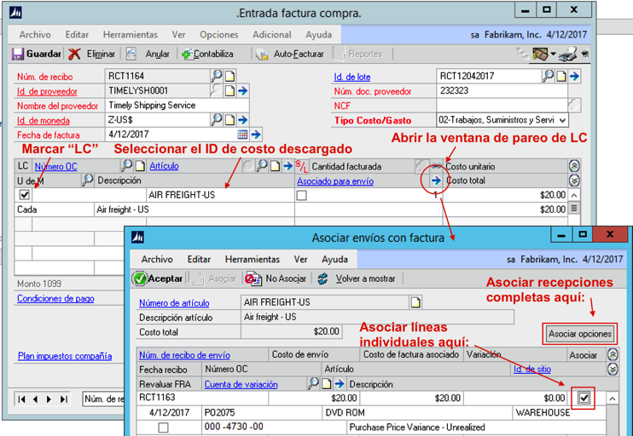Open lookup magnifier for Núm. de recibo
The image size is (633, 436).
point(217,75)
